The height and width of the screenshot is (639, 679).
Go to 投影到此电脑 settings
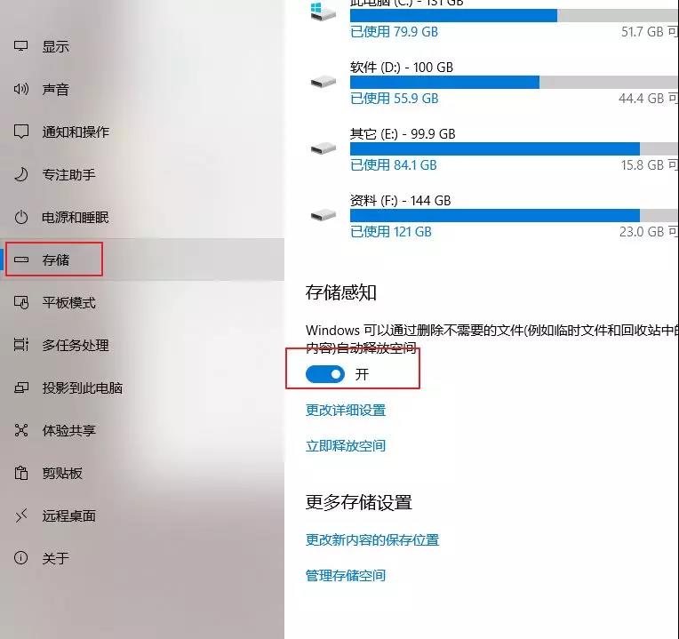pos(142,387)
